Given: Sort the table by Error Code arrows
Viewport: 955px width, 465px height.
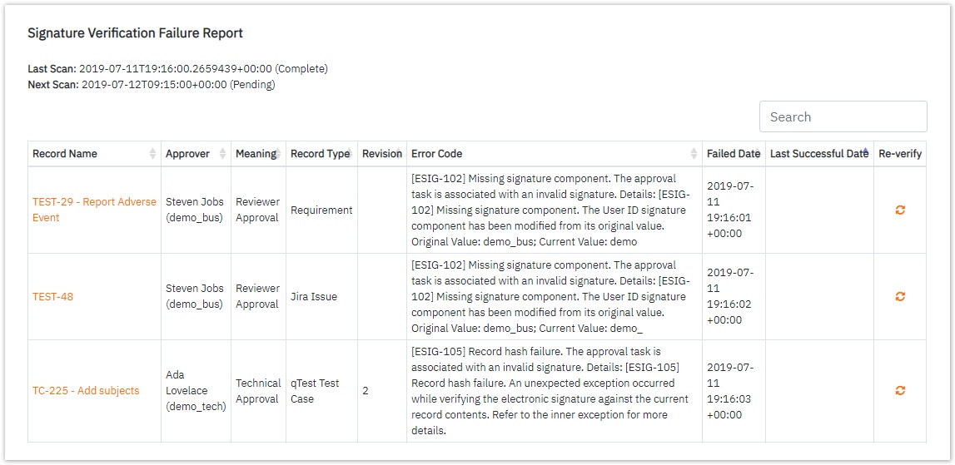Looking at the screenshot, I should pos(694,154).
